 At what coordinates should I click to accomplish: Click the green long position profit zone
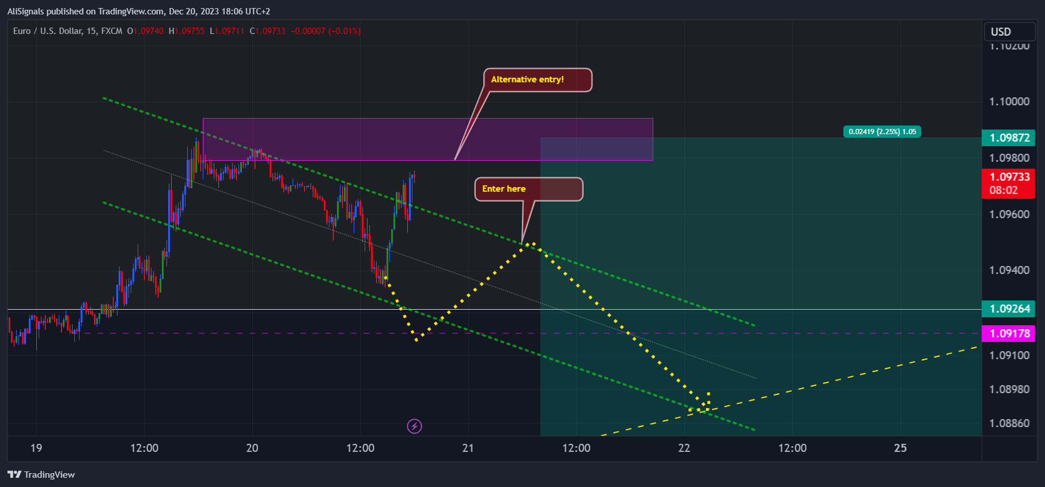coord(760,287)
